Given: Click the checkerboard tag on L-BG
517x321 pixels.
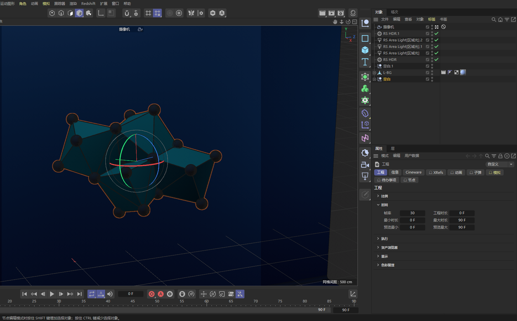Looking at the screenshot, I should (456, 72).
